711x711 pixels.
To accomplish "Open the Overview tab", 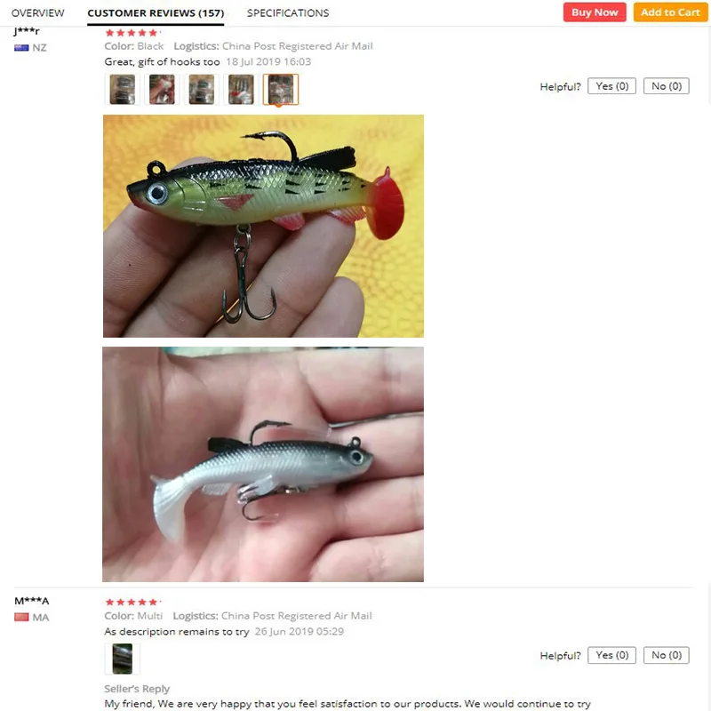I will pyautogui.click(x=37, y=12).
